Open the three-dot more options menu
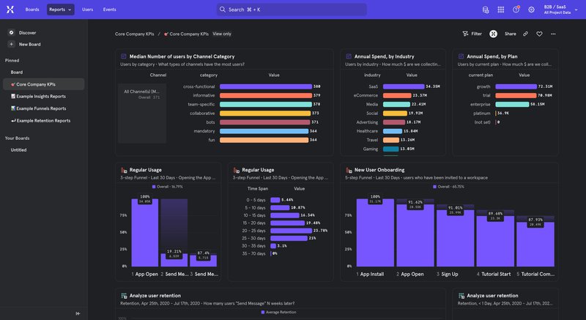The height and width of the screenshot is (320, 586). point(553,34)
